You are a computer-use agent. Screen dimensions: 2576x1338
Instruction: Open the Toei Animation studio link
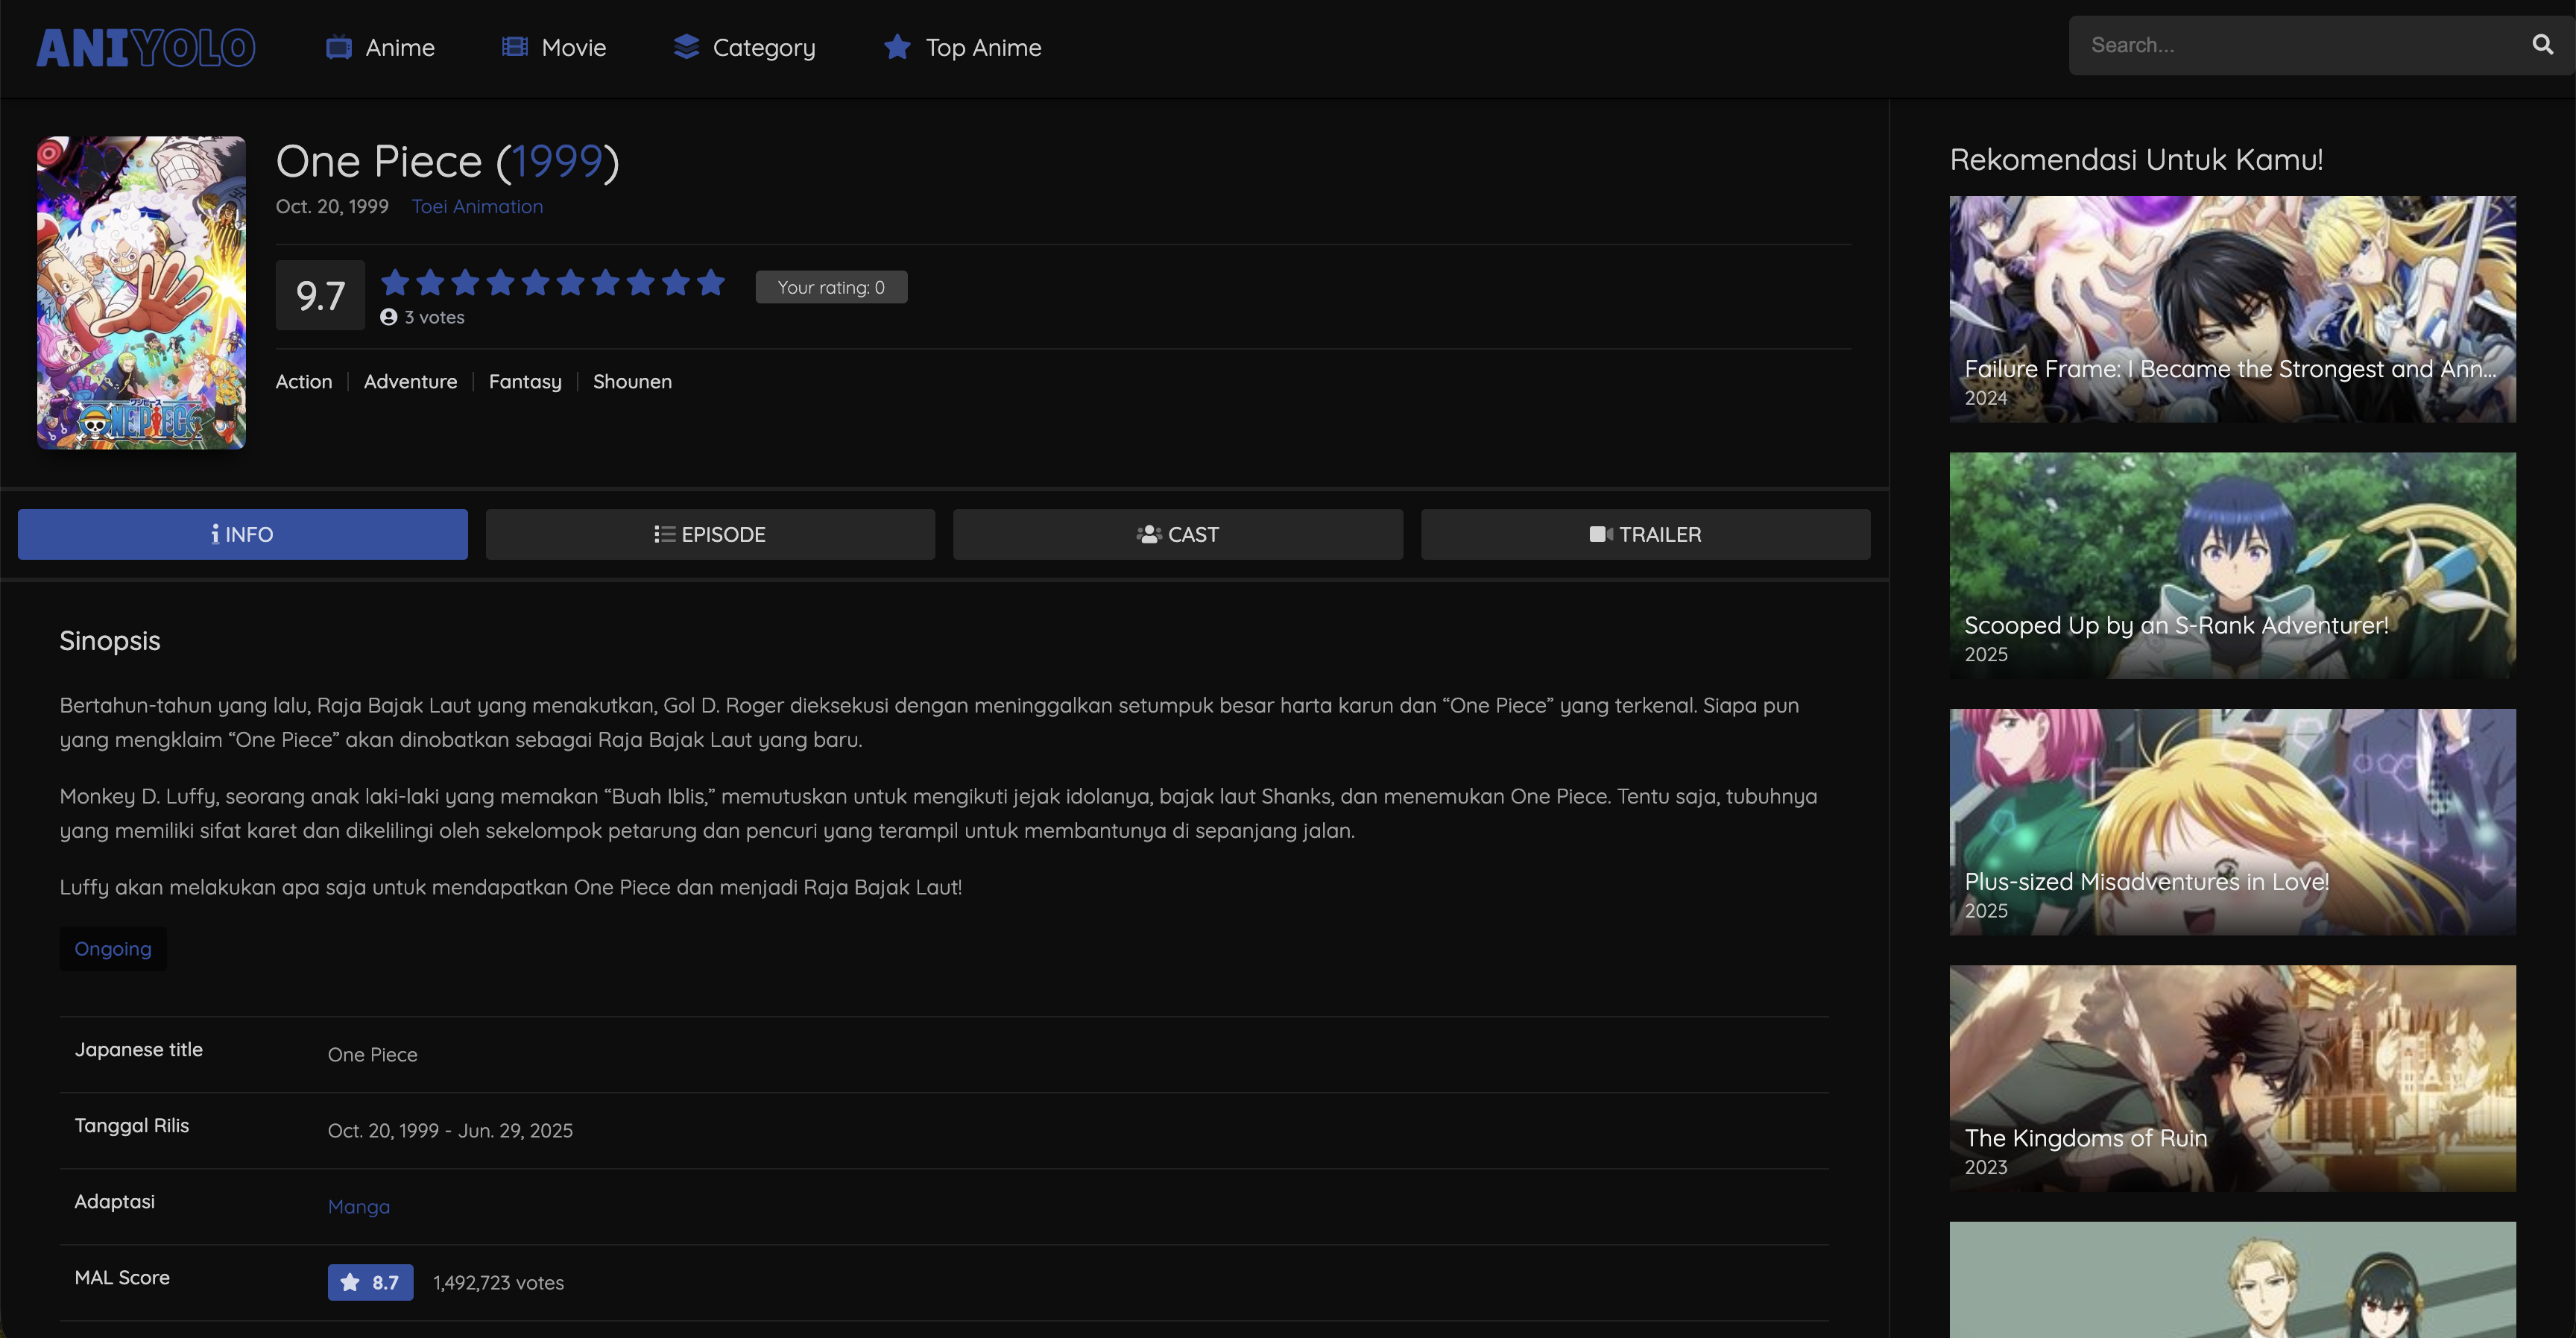click(x=477, y=206)
